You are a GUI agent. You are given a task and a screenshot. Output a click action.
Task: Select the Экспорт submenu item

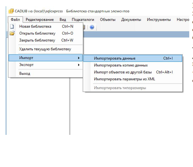[46, 65]
